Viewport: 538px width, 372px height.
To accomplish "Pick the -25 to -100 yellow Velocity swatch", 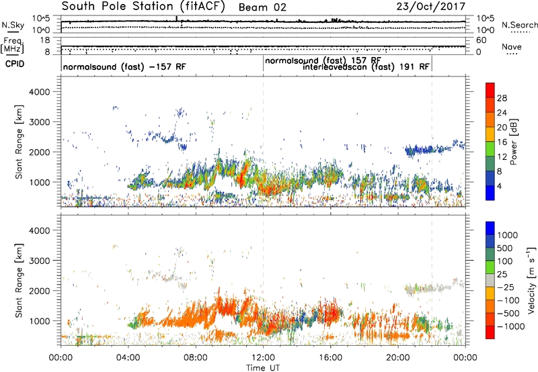I will [490, 293].
